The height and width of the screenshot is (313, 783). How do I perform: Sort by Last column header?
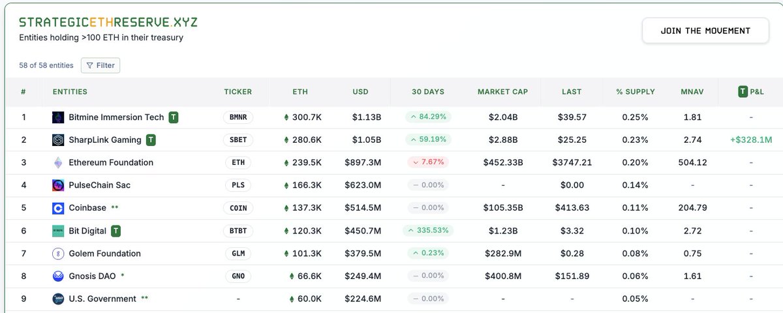pyautogui.click(x=571, y=92)
